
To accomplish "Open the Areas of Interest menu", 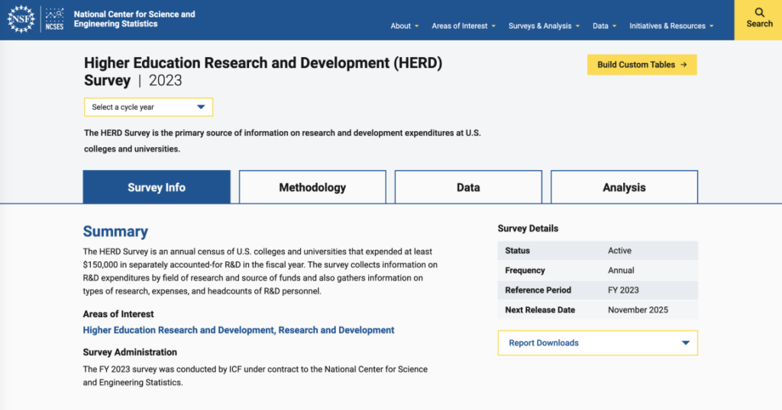I will (x=464, y=26).
